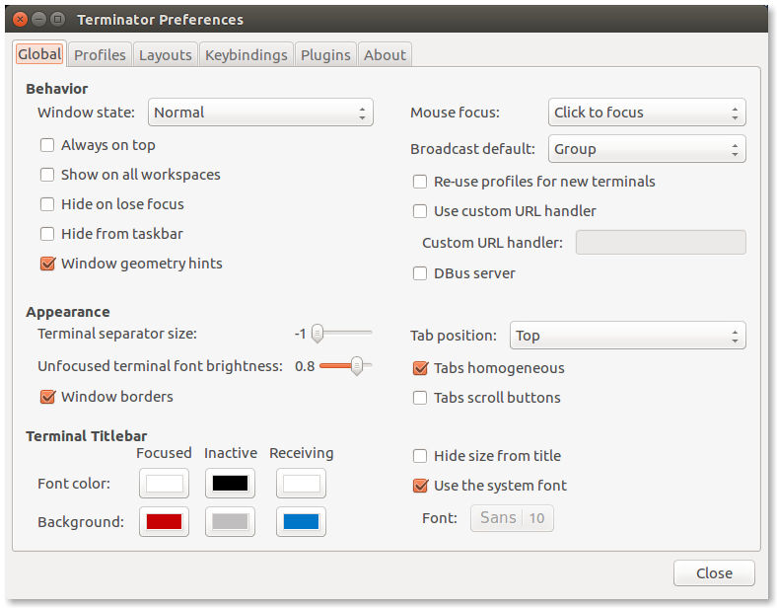The width and height of the screenshot is (777, 608).
Task: Click the Custom URL handler input field
Action: (661, 243)
